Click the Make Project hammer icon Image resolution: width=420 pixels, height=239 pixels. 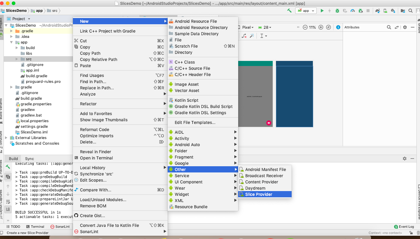tap(289, 11)
